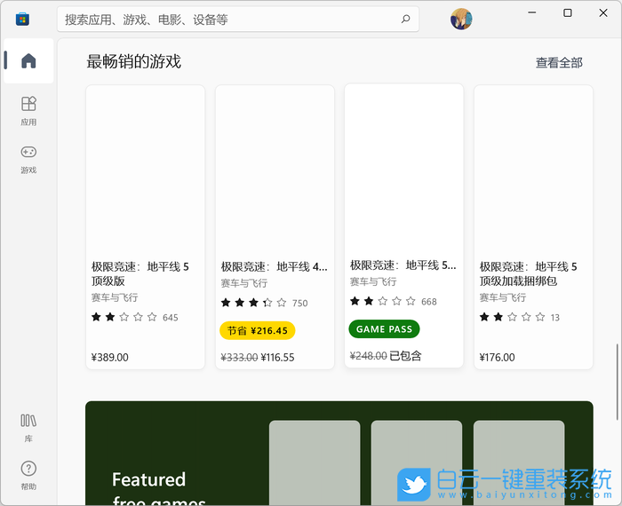Click the ¥176.00 price text
Image resolution: width=622 pixels, height=506 pixels.
tap(497, 358)
